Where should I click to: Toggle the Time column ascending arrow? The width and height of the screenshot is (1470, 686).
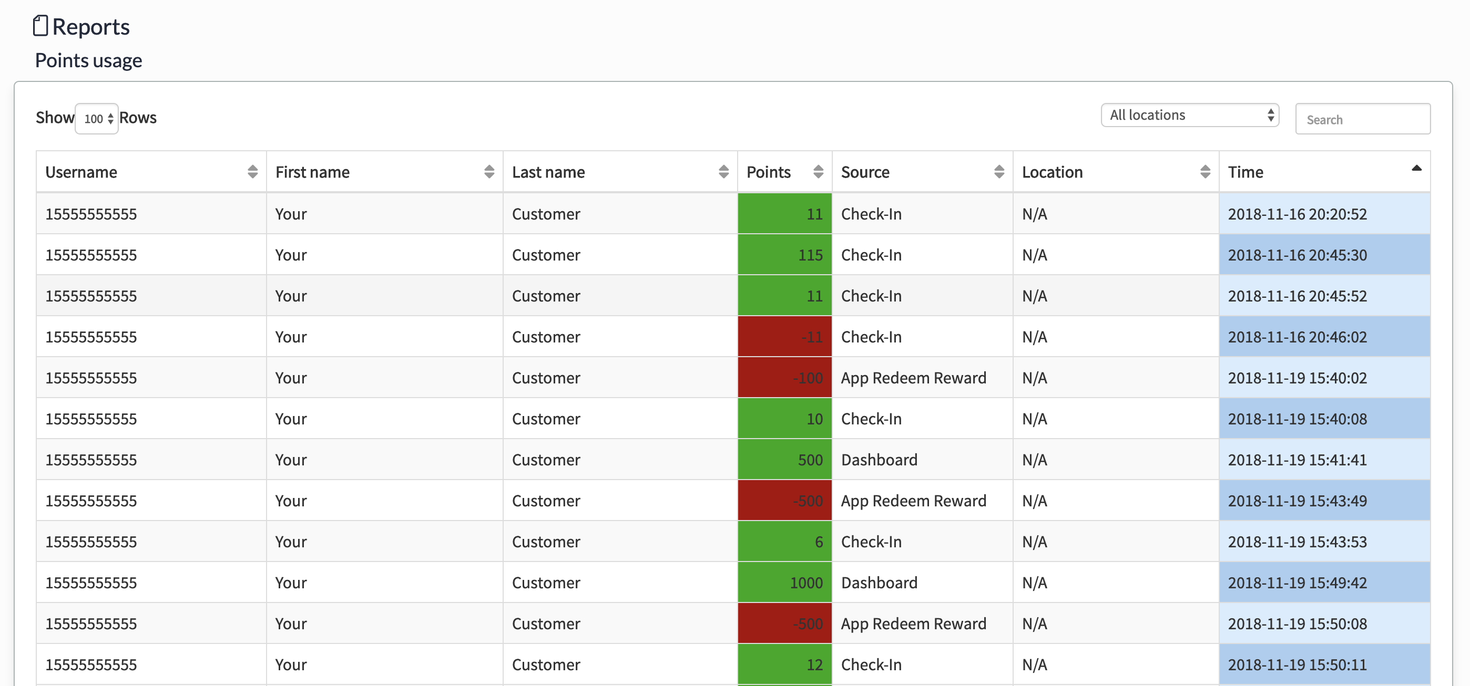click(1416, 168)
